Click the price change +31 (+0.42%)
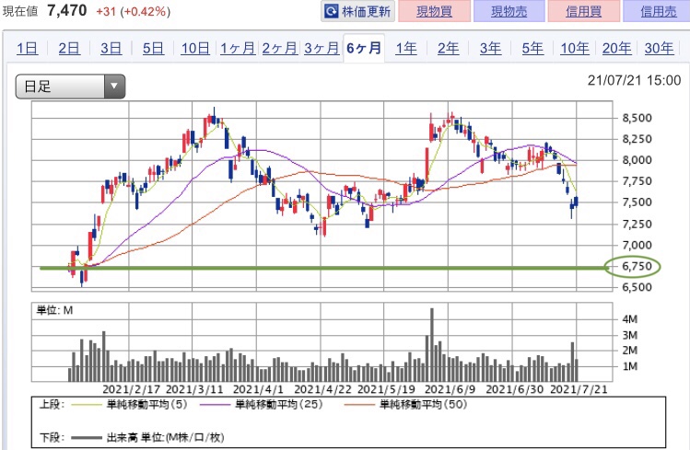 coord(133,11)
